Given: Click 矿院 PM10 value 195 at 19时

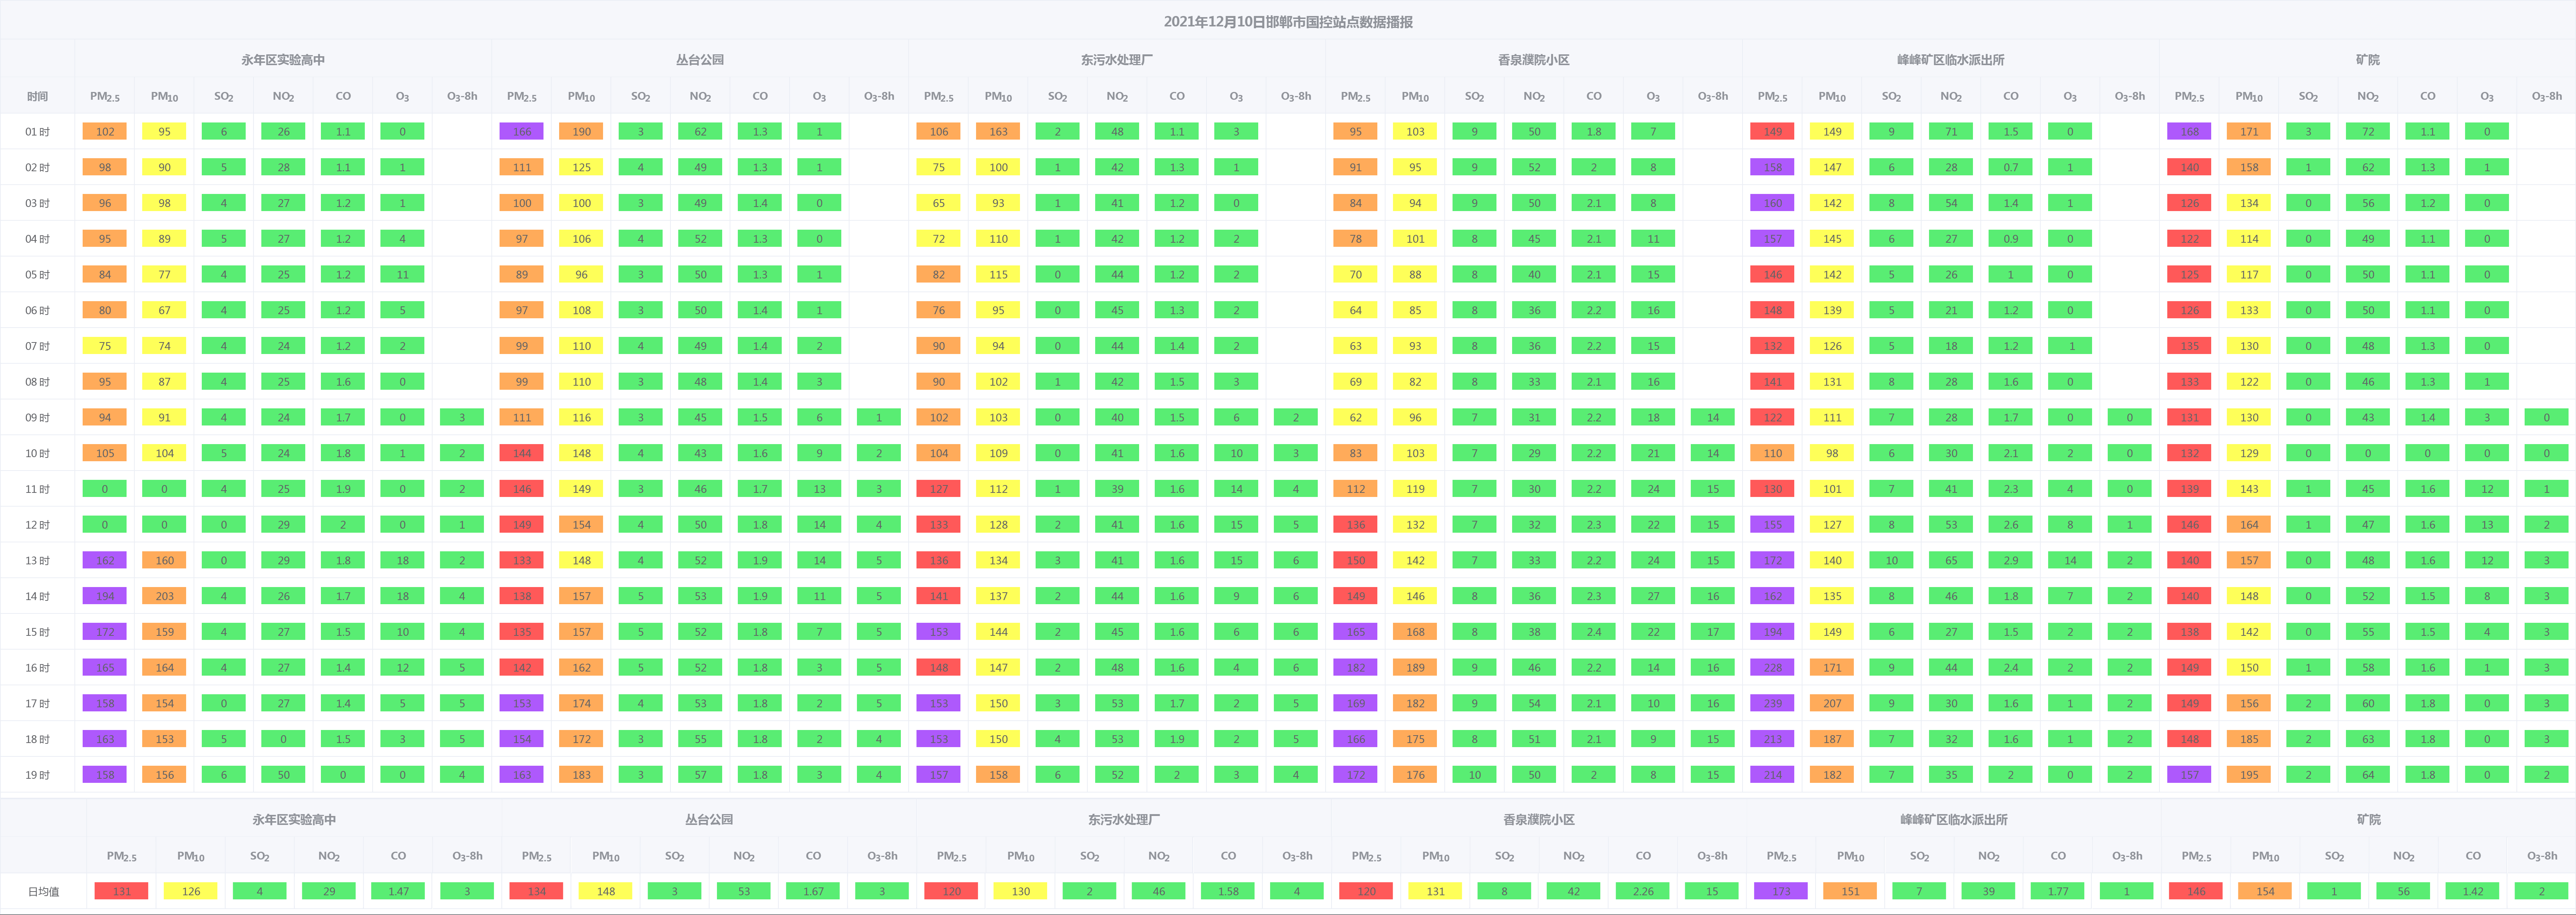Looking at the screenshot, I should [2250, 775].
